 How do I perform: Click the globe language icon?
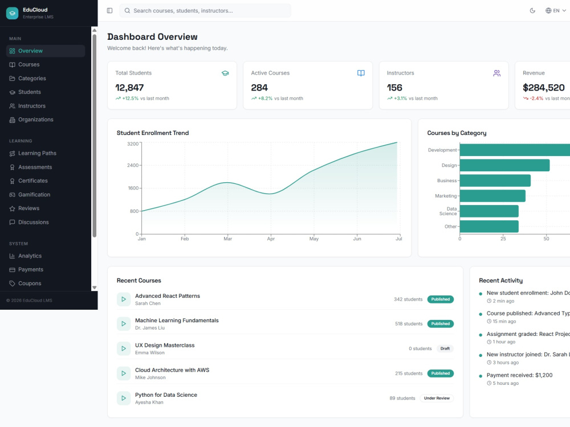click(548, 10)
